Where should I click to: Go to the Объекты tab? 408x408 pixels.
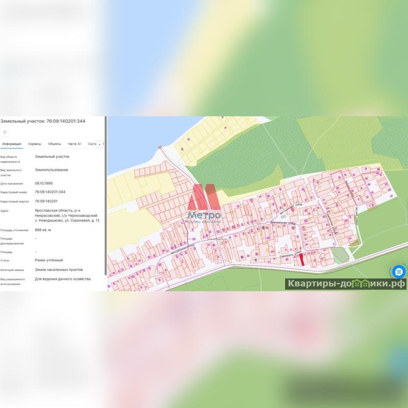pos(55,144)
